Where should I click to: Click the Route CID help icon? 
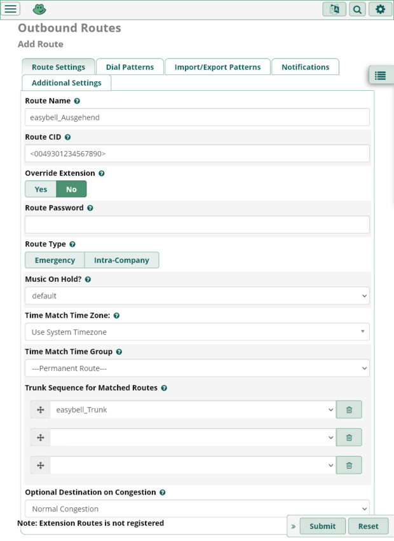68,137
